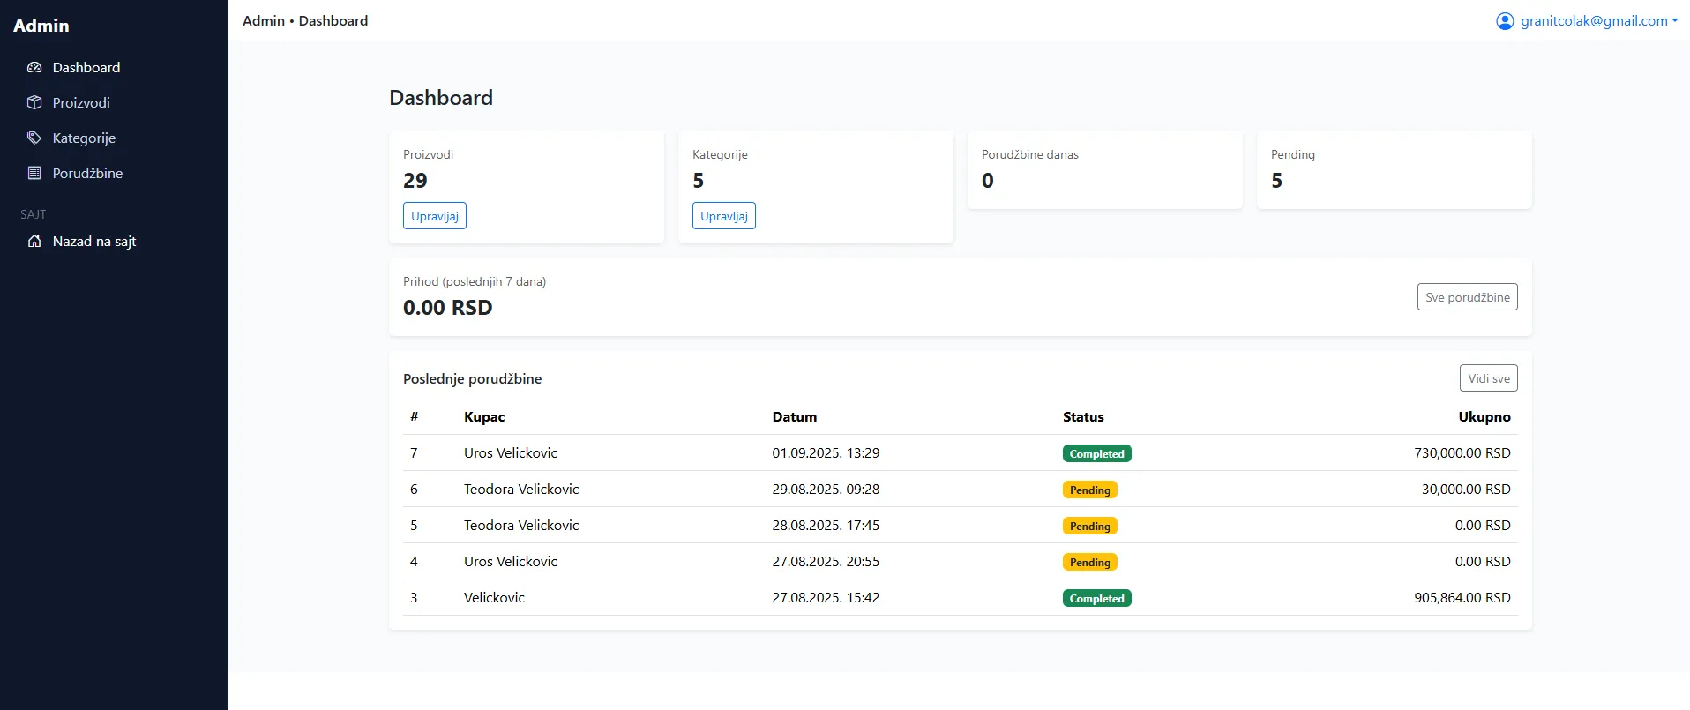Image resolution: width=1690 pixels, height=710 pixels.
Task: Click the Porudžbine list icon
Action: pos(34,173)
